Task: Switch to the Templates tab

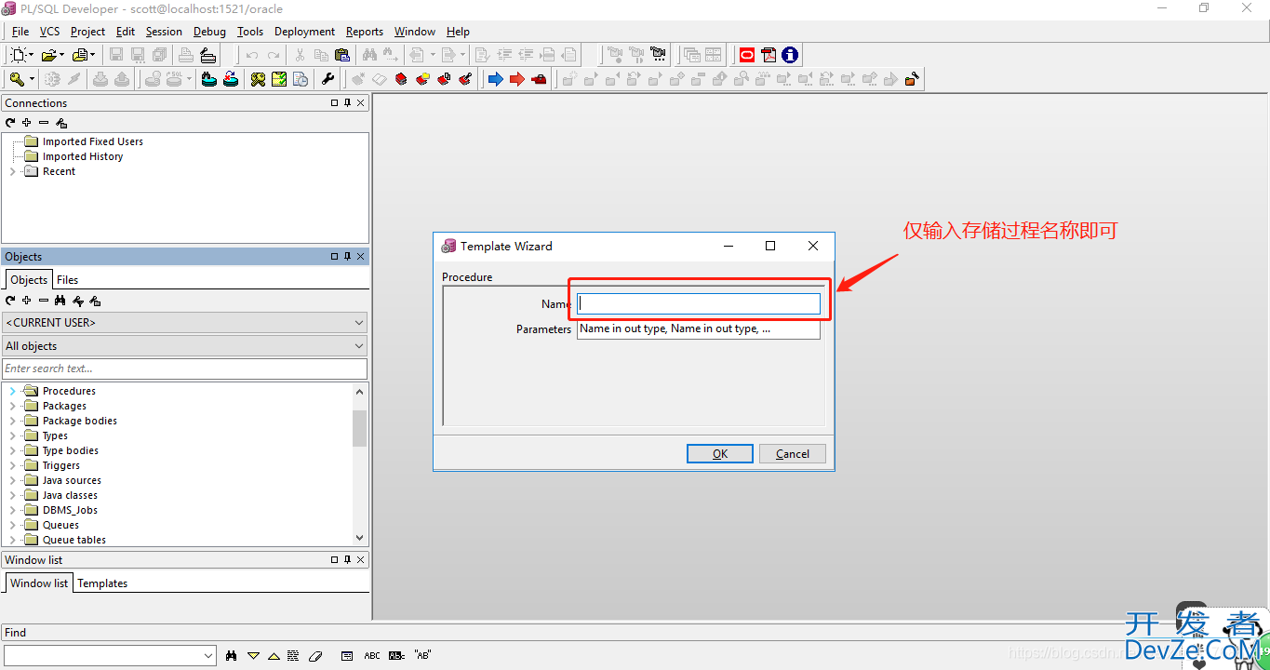Action: 102,583
